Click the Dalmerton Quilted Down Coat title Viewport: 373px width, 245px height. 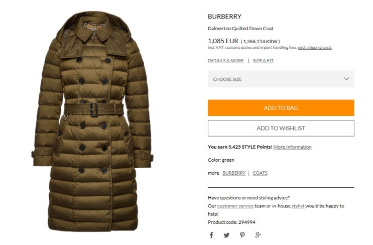click(240, 29)
